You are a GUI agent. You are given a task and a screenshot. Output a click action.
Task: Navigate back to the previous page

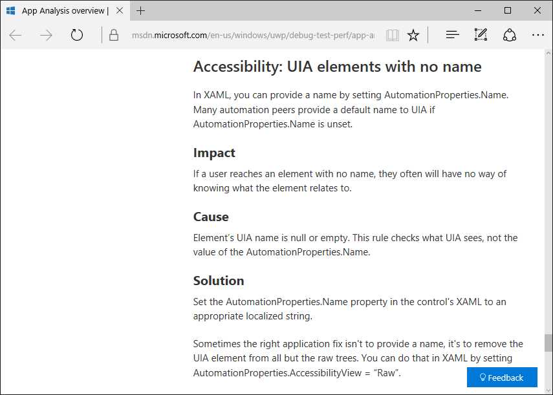(x=16, y=35)
